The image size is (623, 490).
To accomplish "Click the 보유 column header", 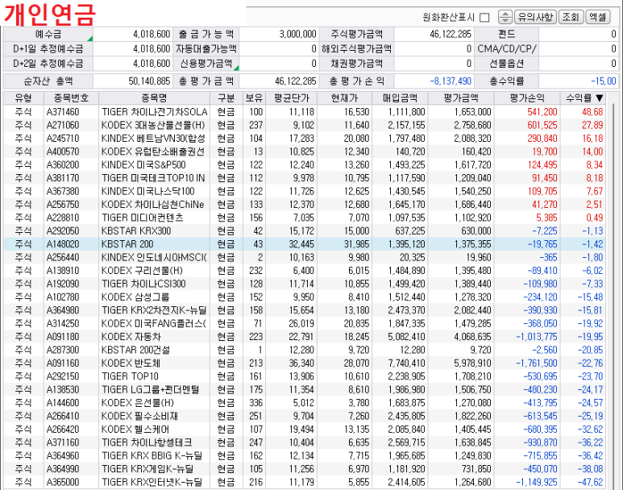I will pyautogui.click(x=254, y=98).
